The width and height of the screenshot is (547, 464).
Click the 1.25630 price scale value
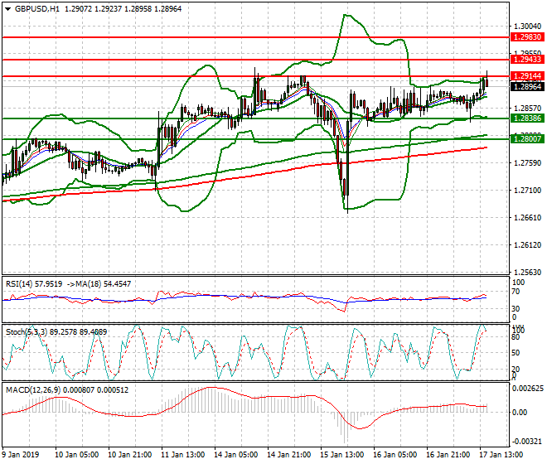528,272
